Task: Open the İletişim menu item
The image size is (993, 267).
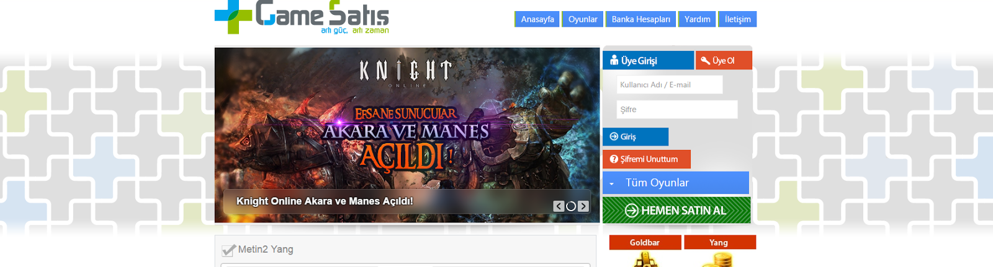Action: pos(737,19)
